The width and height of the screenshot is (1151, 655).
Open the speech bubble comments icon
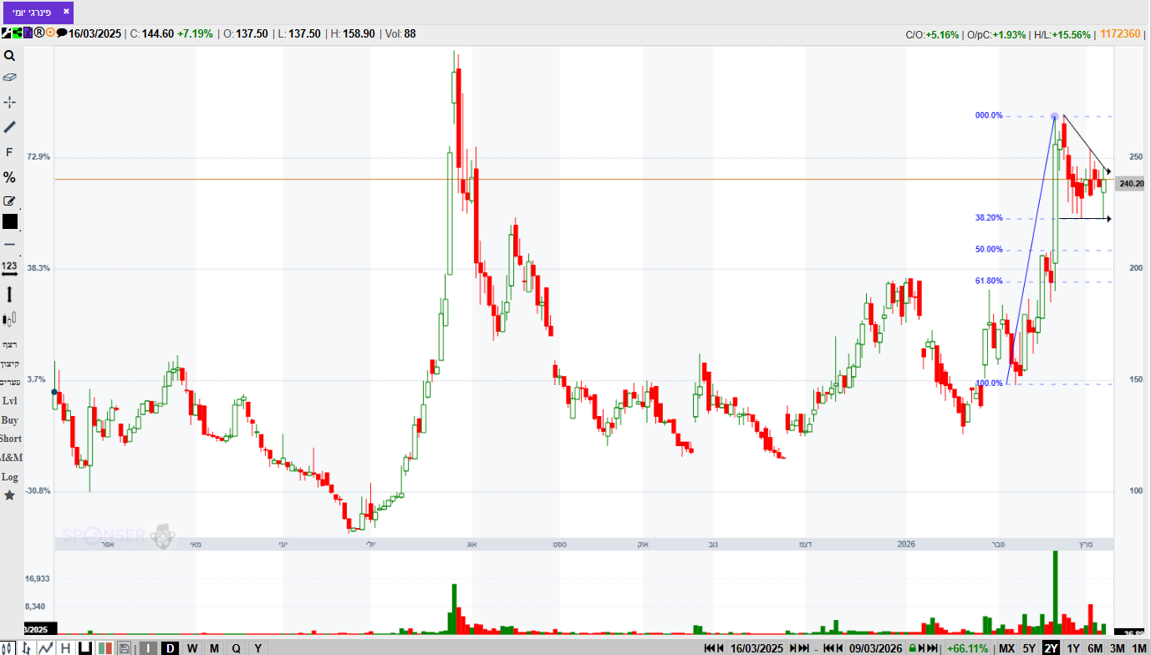(61, 33)
